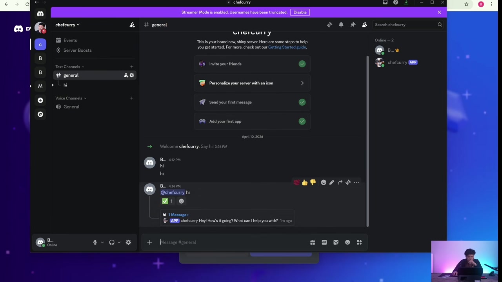The height and width of the screenshot is (282, 502).
Task: React with the 100 emoji
Action: tap(296, 183)
